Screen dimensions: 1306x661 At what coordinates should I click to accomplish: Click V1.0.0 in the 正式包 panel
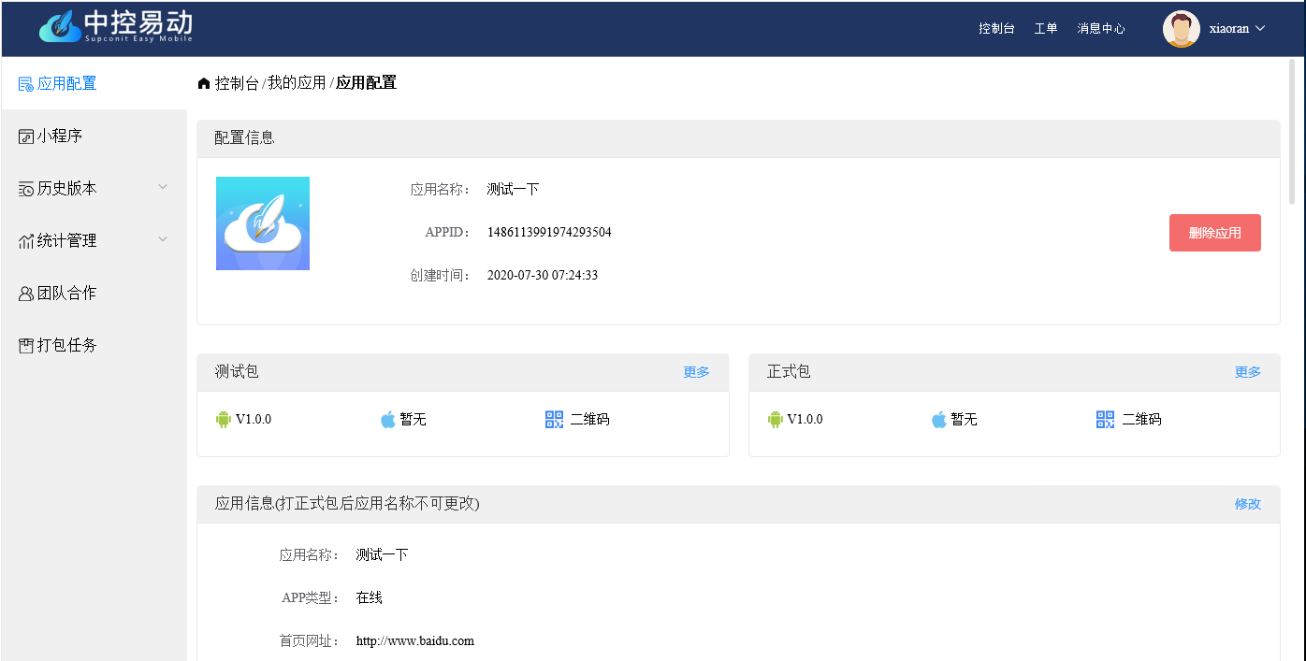(805, 420)
